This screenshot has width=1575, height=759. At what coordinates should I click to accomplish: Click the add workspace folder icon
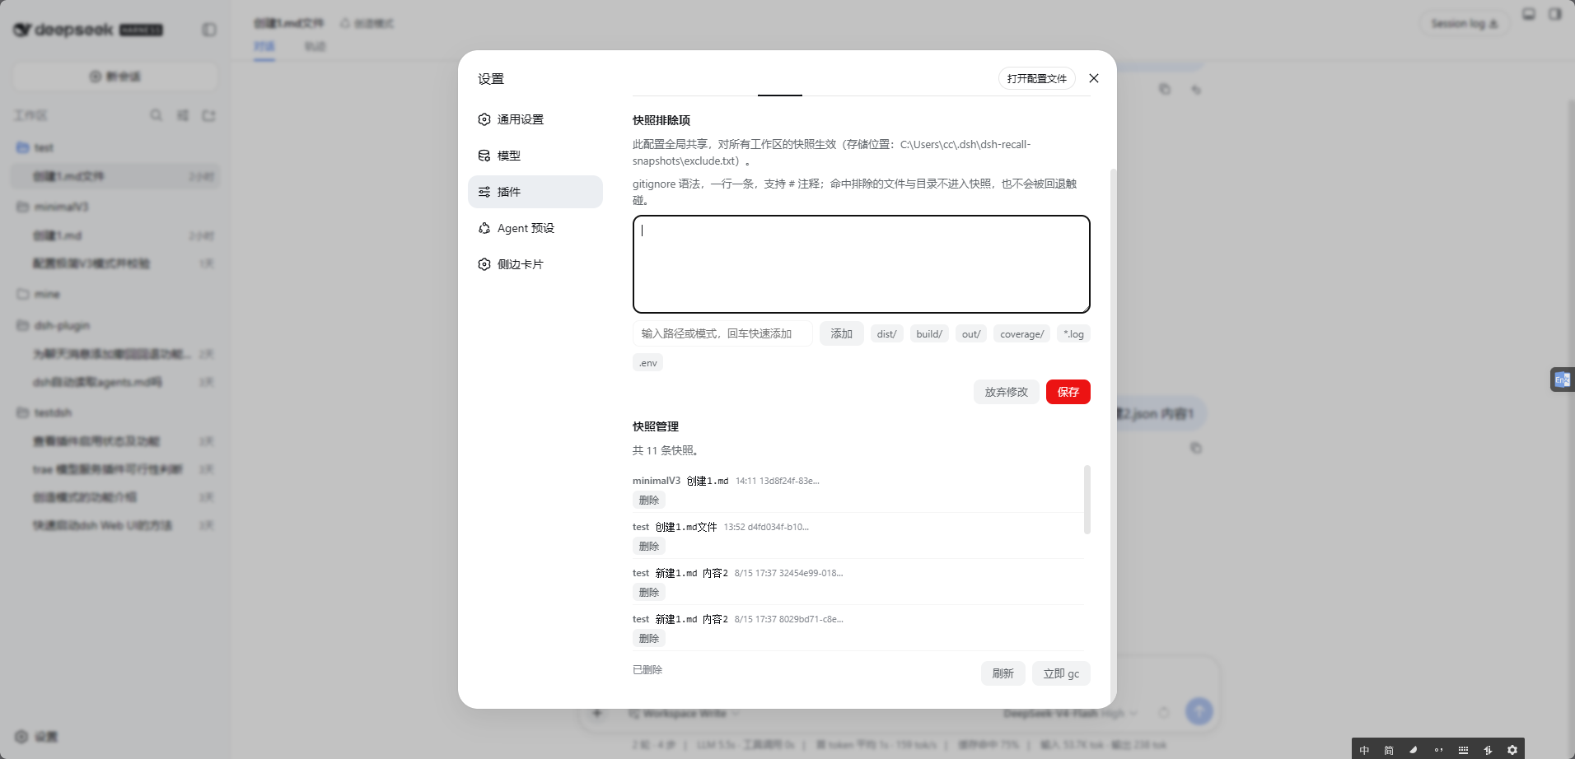coord(208,115)
